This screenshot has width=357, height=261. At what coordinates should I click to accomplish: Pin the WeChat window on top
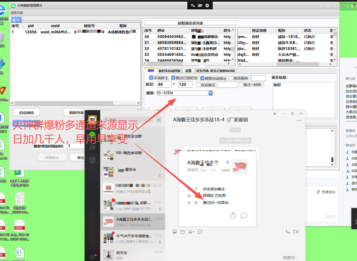(275, 113)
